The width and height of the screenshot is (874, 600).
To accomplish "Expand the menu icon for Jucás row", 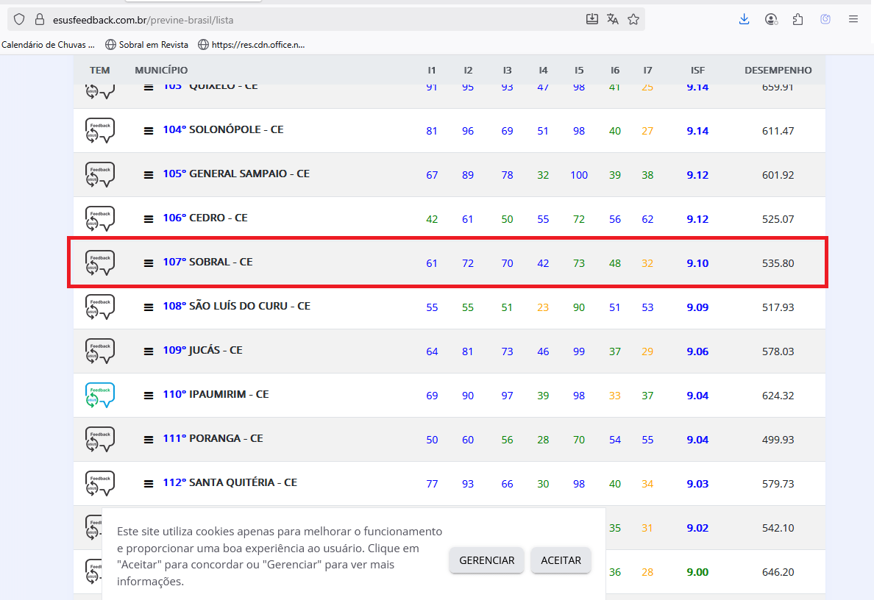I will click(x=149, y=351).
